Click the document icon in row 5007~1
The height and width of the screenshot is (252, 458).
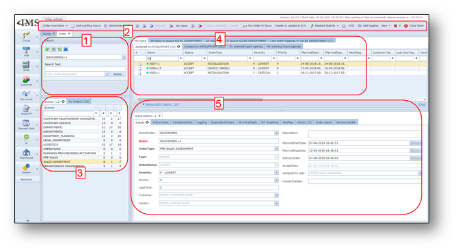(139, 64)
